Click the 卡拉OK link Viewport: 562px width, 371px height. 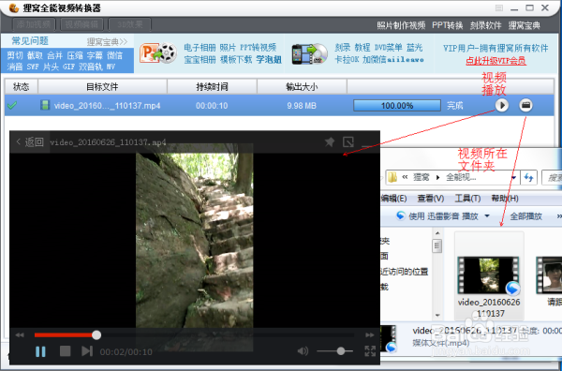pos(347,60)
